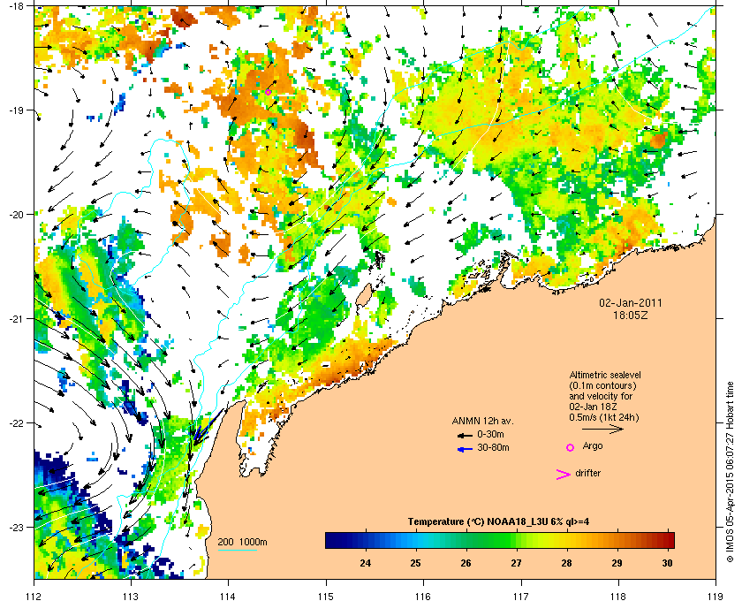Click the colorbar tick label 30
The width and height of the screenshot is (742, 601).
click(x=667, y=563)
